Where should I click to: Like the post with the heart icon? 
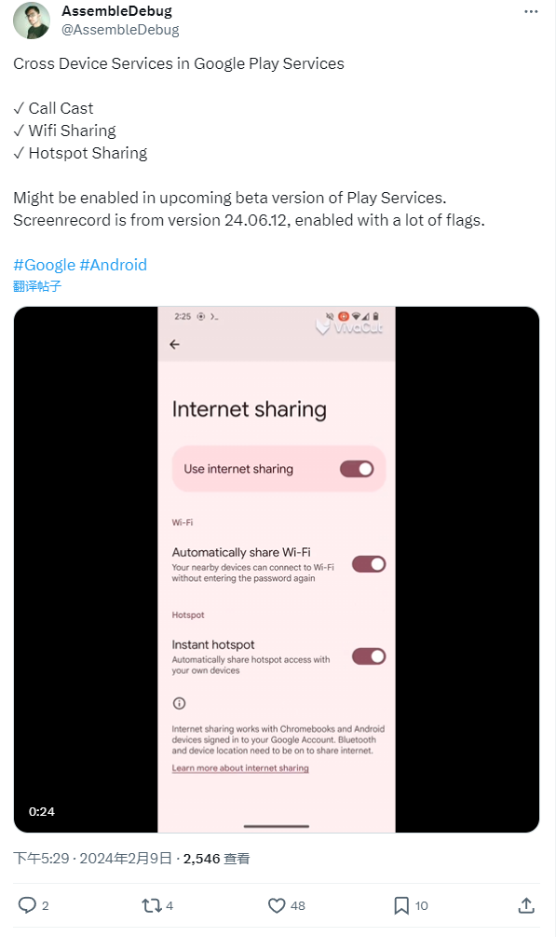pos(277,905)
